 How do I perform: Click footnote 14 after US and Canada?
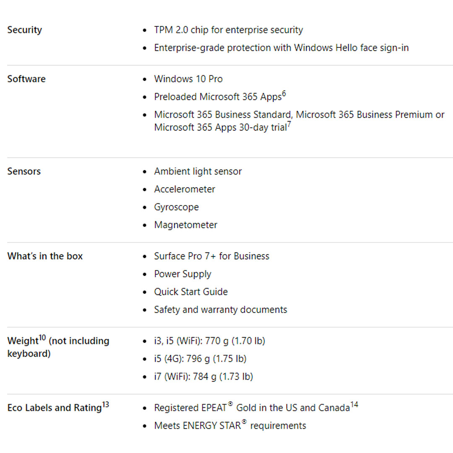354,405
